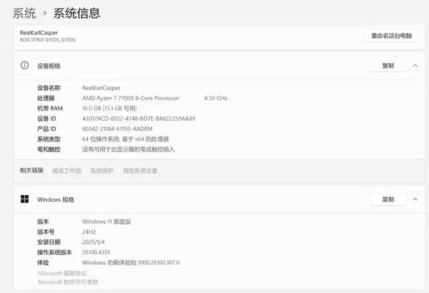
Task: Select device ID 43017ACD-8022 value
Action: point(139,119)
